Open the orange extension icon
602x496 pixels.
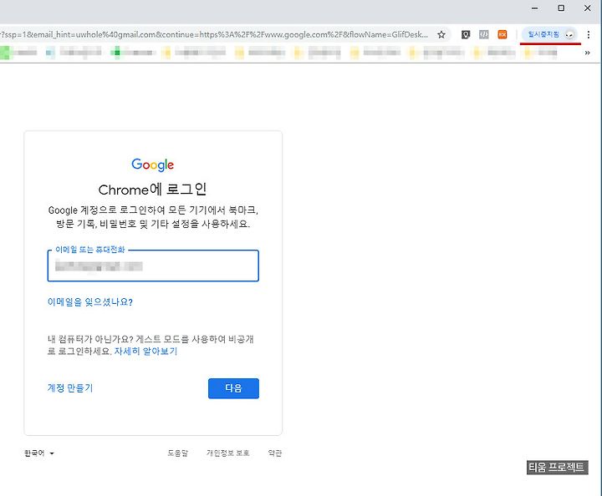click(x=503, y=34)
